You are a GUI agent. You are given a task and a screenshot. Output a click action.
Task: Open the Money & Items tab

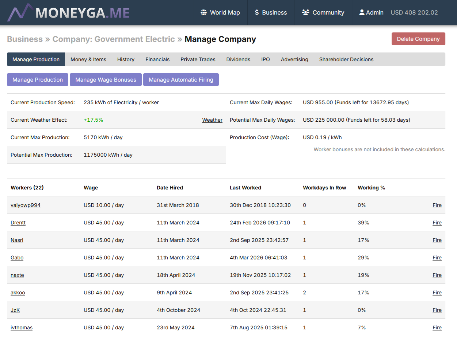point(88,59)
